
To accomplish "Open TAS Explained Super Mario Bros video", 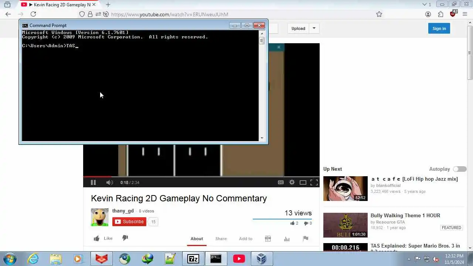I will [x=415, y=246].
